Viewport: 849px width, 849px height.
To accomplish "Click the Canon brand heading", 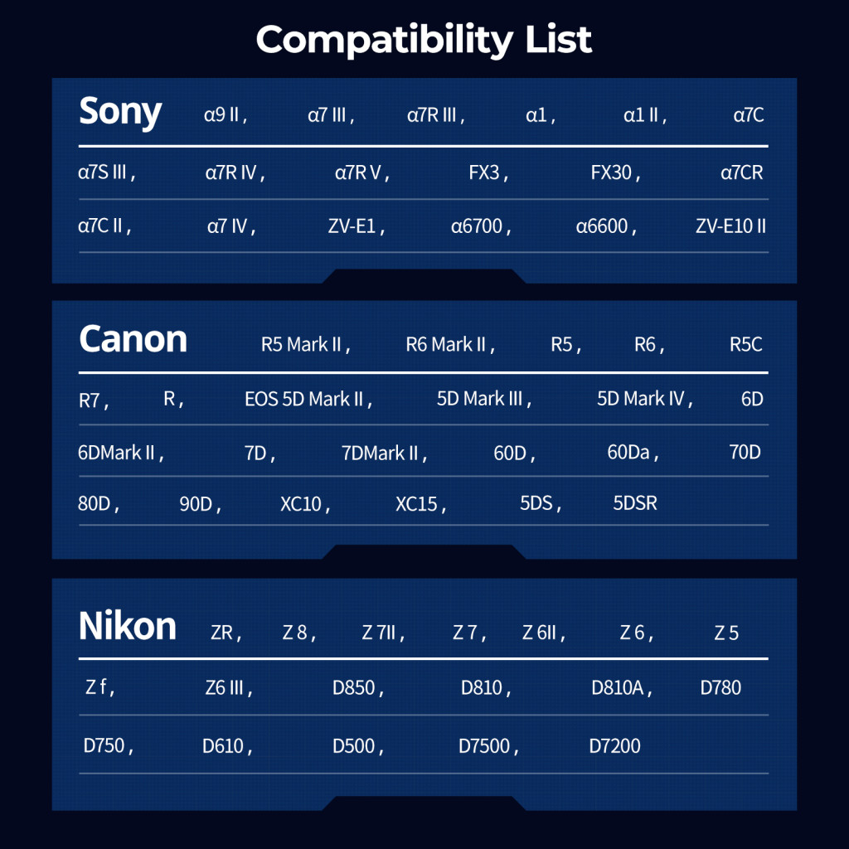I will coord(133,339).
